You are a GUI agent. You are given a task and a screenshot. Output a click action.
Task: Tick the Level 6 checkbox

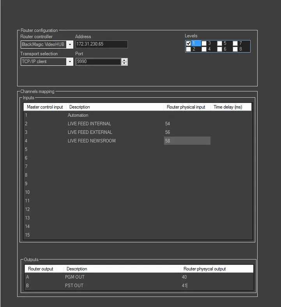(x=220, y=49)
